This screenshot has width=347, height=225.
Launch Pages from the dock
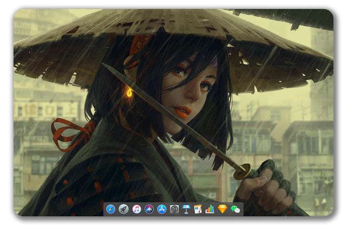(x=198, y=209)
